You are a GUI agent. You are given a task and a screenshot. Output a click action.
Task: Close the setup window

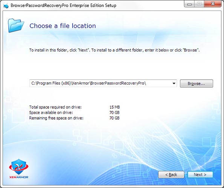[213, 4]
